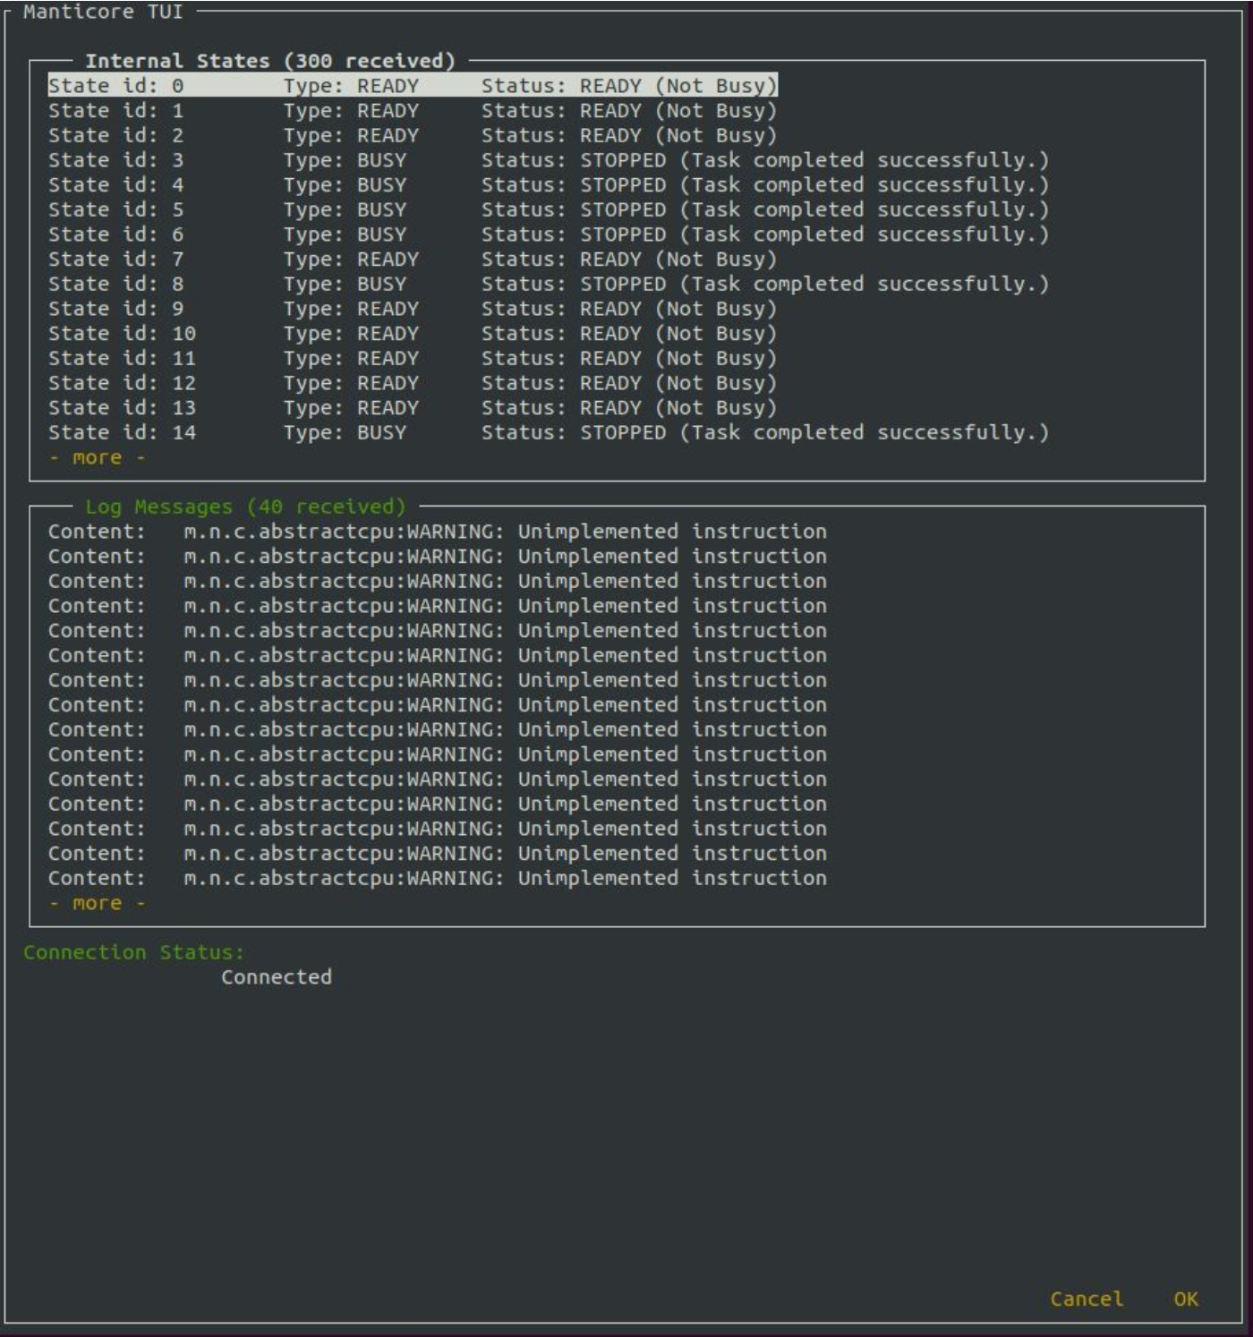Image resolution: width=1253 pixels, height=1337 pixels.
Task: Pick State id: 8 STOPPED entry
Action: pos(548,284)
